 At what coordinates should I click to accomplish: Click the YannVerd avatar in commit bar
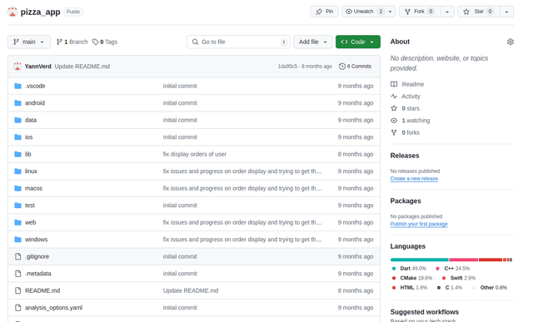coord(17,67)
